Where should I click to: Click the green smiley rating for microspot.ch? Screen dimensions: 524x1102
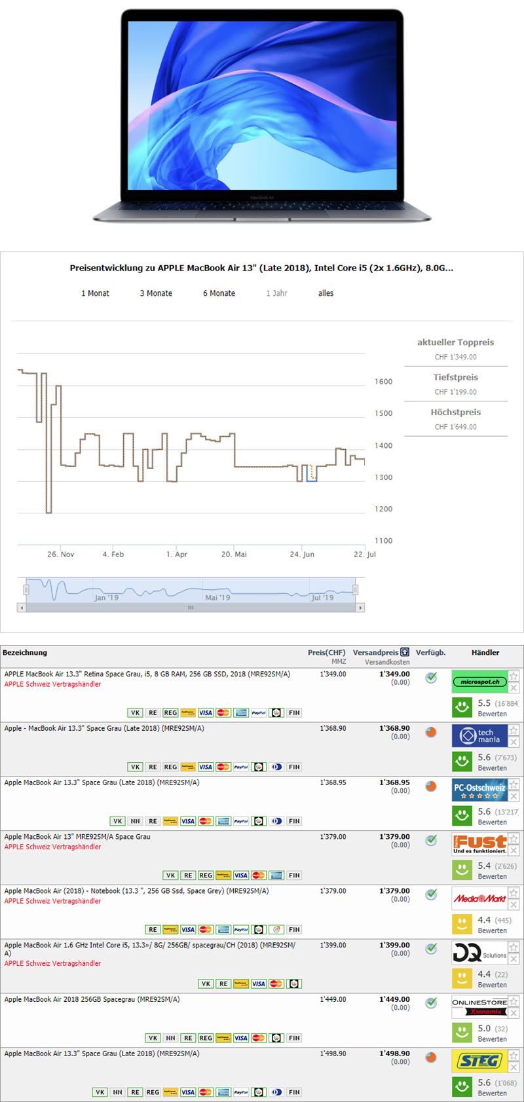462,707
